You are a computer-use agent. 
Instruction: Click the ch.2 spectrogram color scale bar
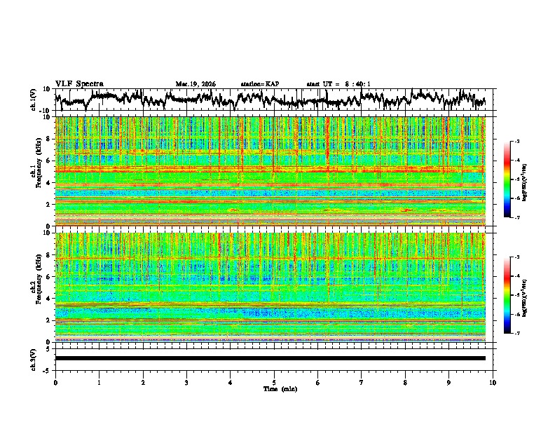(507, 295)
